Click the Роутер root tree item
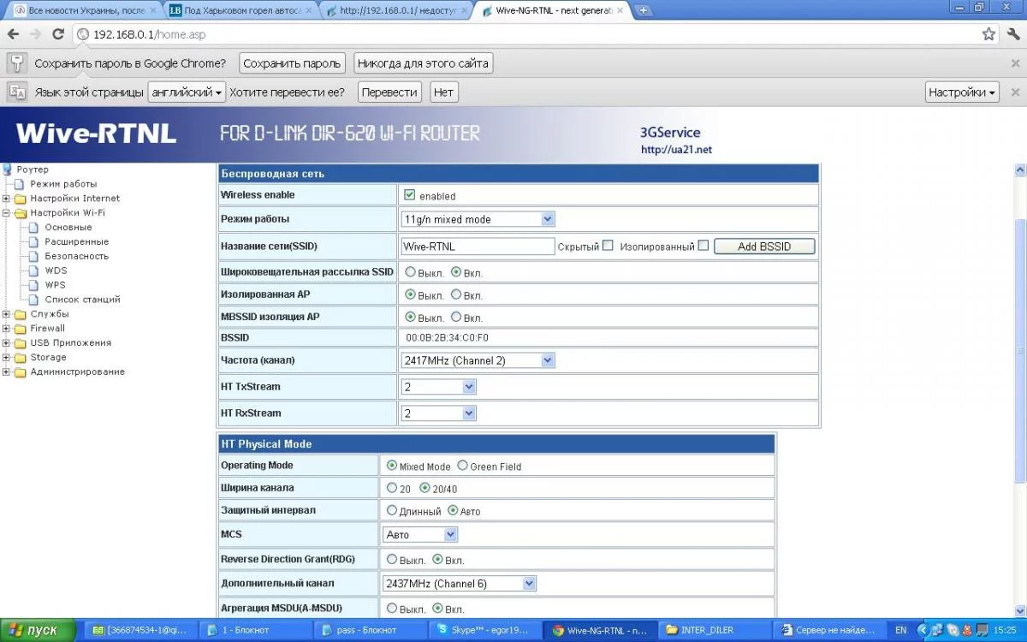 pyautogui.click(x=33, y=169)
